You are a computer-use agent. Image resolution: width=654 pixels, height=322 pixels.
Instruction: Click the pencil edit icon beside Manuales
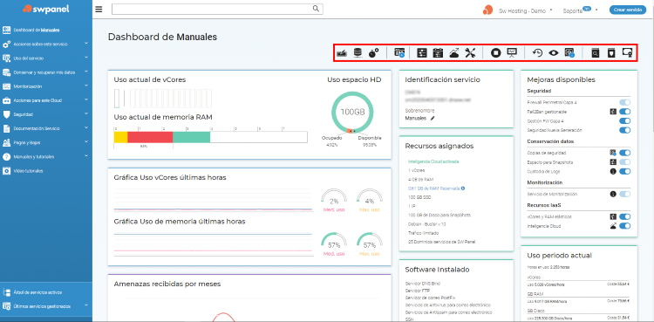pyautogui.click(x=433, y=118)
